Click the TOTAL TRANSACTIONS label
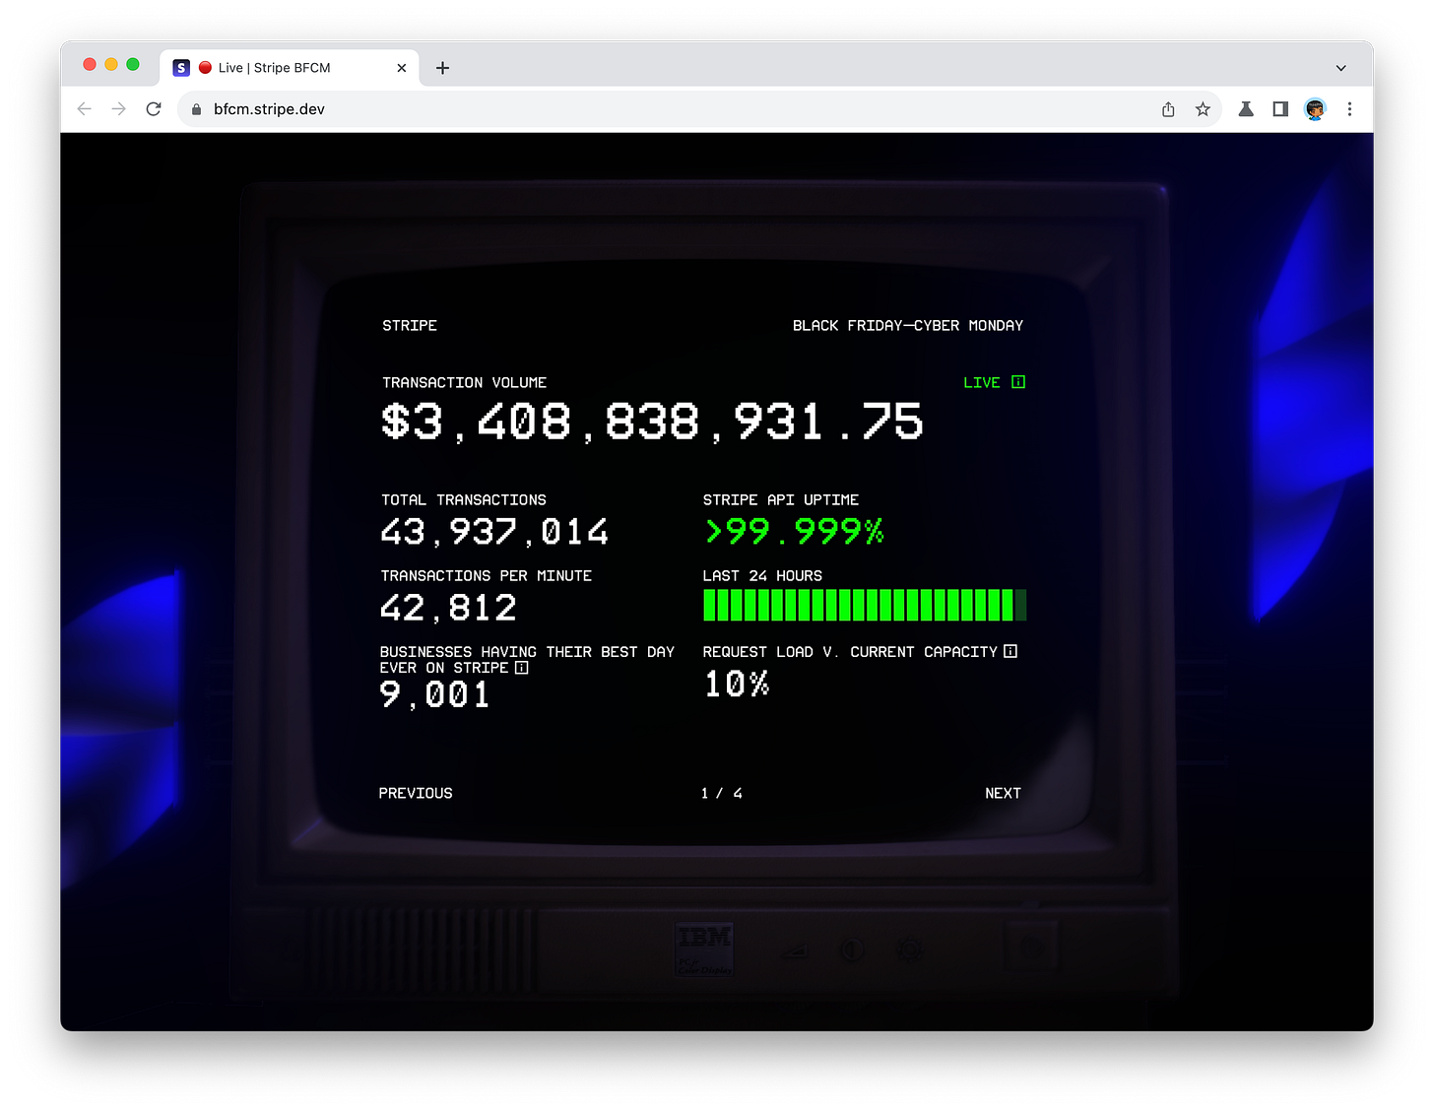Viewport: 1434px width, 1111px height. pos(464,499)
